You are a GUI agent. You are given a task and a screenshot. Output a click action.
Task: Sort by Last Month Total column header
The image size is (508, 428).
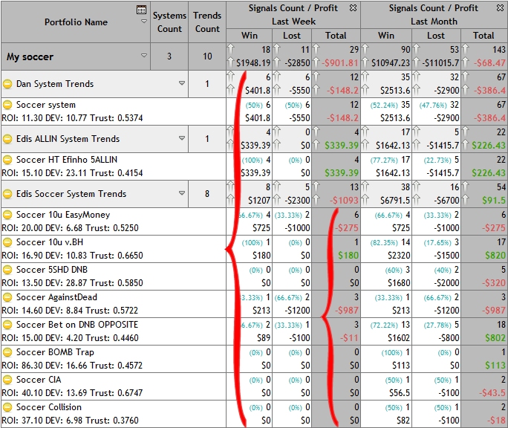pyautogui.click(x=483, y=35)
